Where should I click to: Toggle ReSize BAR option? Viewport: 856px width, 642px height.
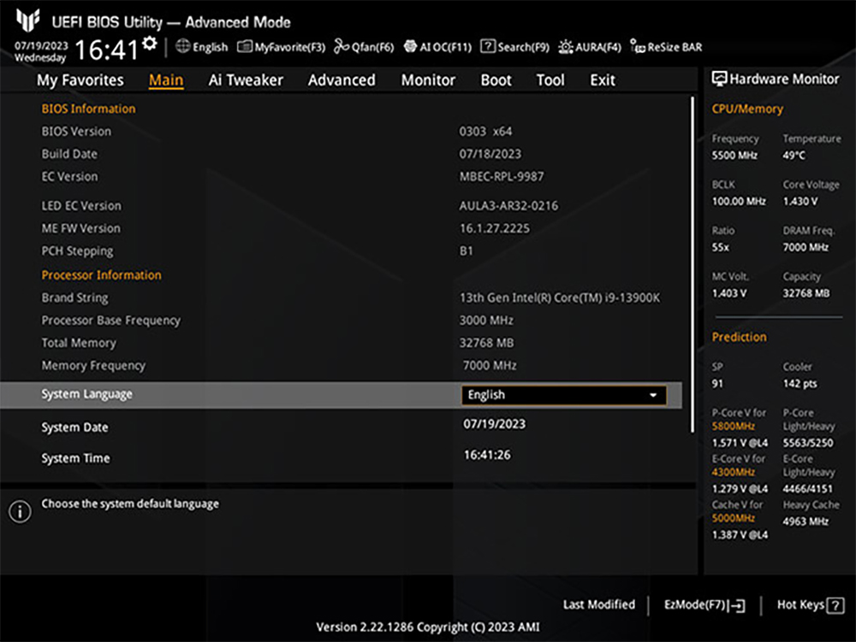click(x=666, y=47)
